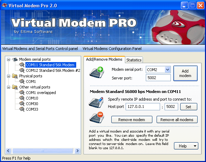Click the port icon beside COM30

(22, 104)
